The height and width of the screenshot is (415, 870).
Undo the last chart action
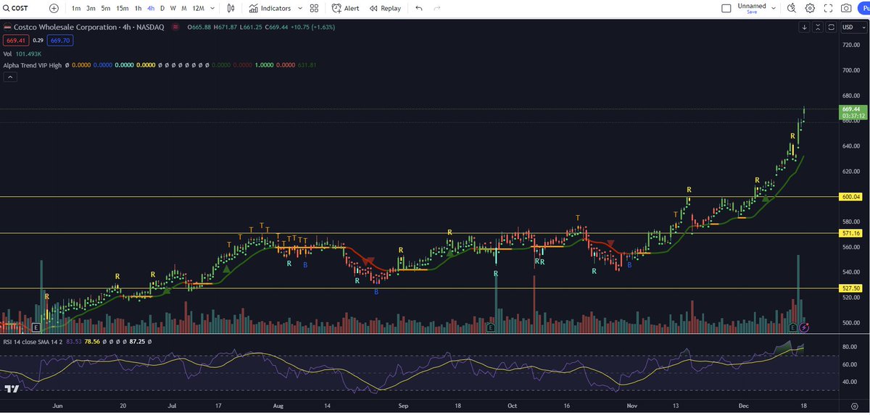pyautogui.click(x=419, y=8)
